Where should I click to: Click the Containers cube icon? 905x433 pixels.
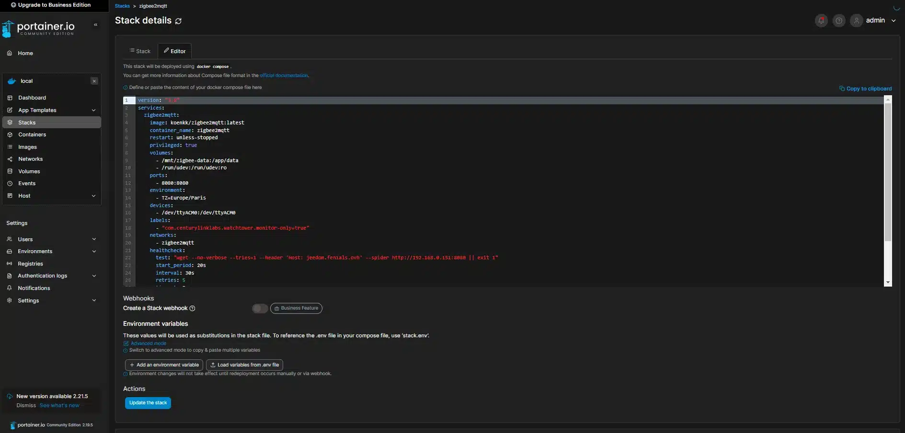pos(10,134)
